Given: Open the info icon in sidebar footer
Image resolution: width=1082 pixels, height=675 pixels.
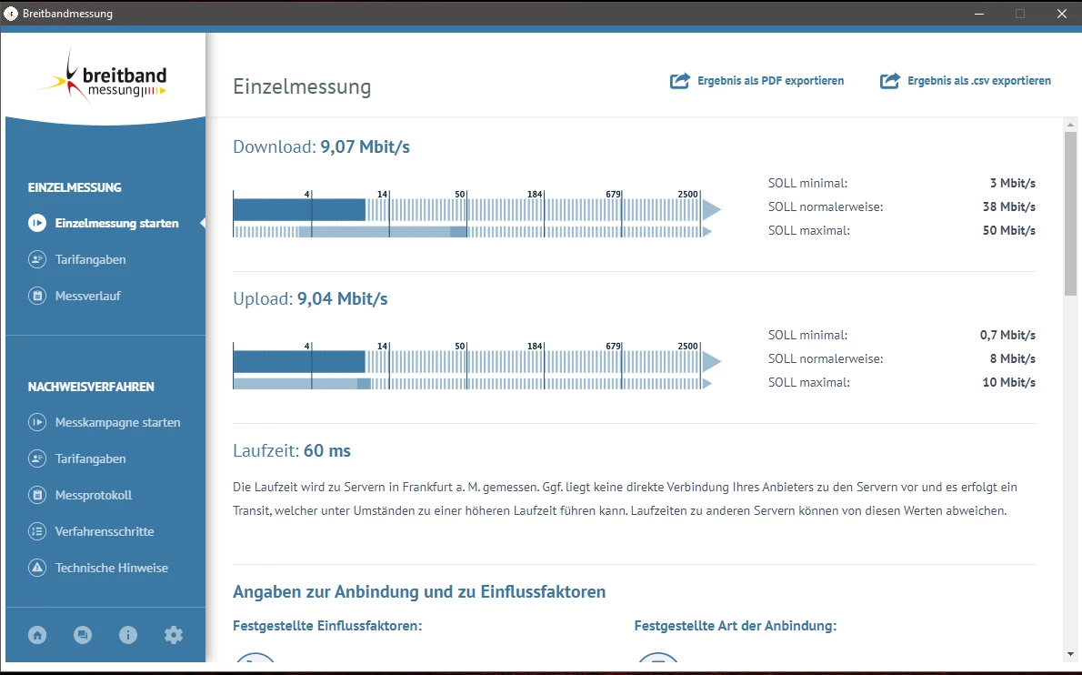Looking at the screenshot, I should (128, 635).
